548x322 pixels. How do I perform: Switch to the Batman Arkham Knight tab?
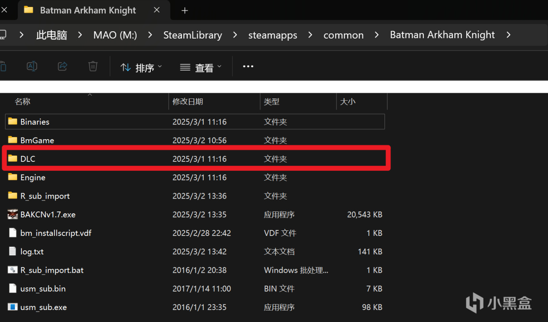click(x=94, y=10)
